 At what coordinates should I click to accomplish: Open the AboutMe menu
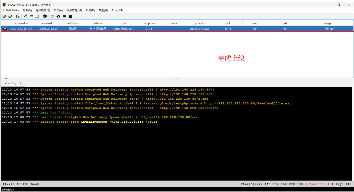tap(117, 10)
